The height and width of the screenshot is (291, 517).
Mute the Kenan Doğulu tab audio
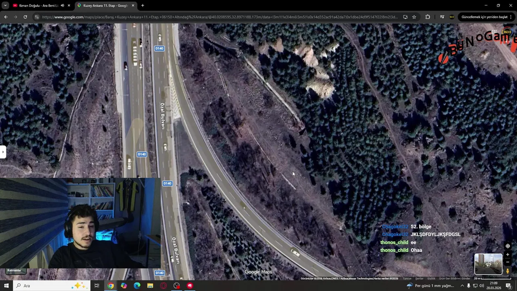[x=62, y=6]
